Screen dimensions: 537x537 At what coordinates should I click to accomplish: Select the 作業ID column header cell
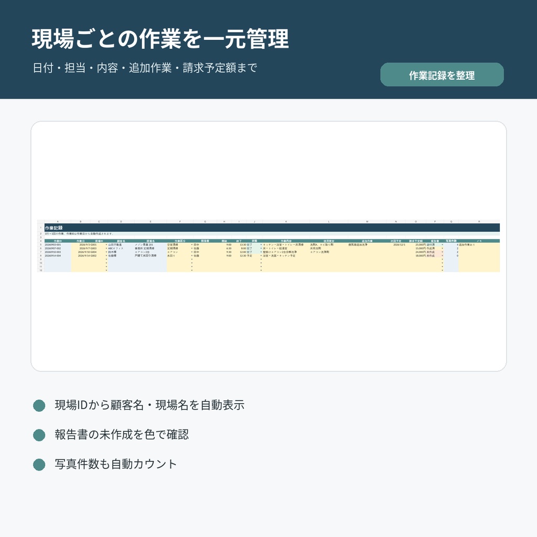pos(58,241)
